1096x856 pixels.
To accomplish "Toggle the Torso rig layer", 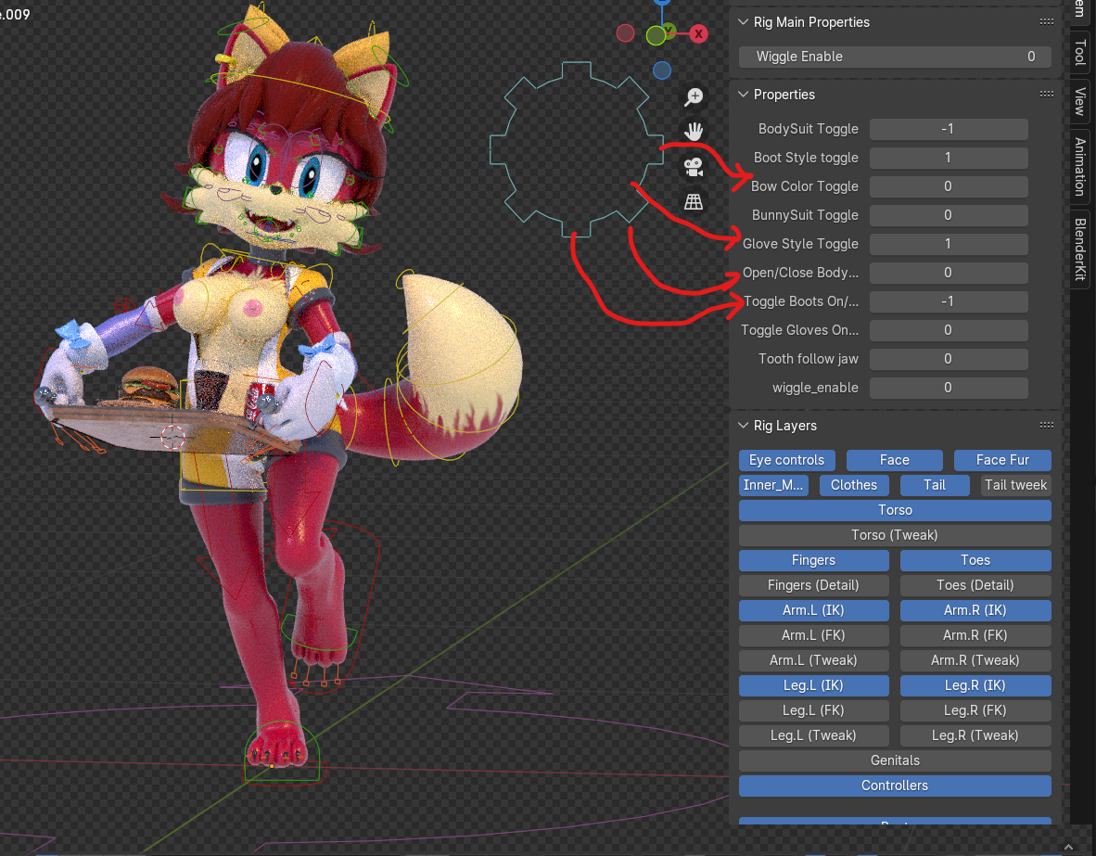I will point(895,510).
